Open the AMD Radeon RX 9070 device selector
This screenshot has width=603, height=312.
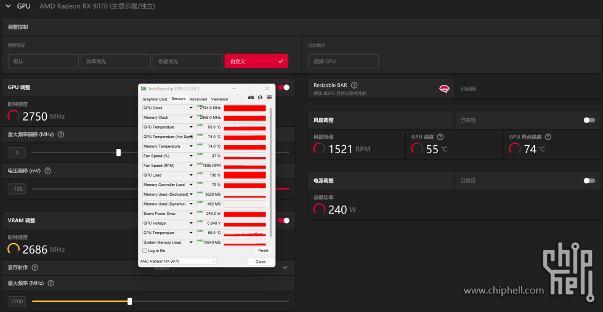point(177,262)
